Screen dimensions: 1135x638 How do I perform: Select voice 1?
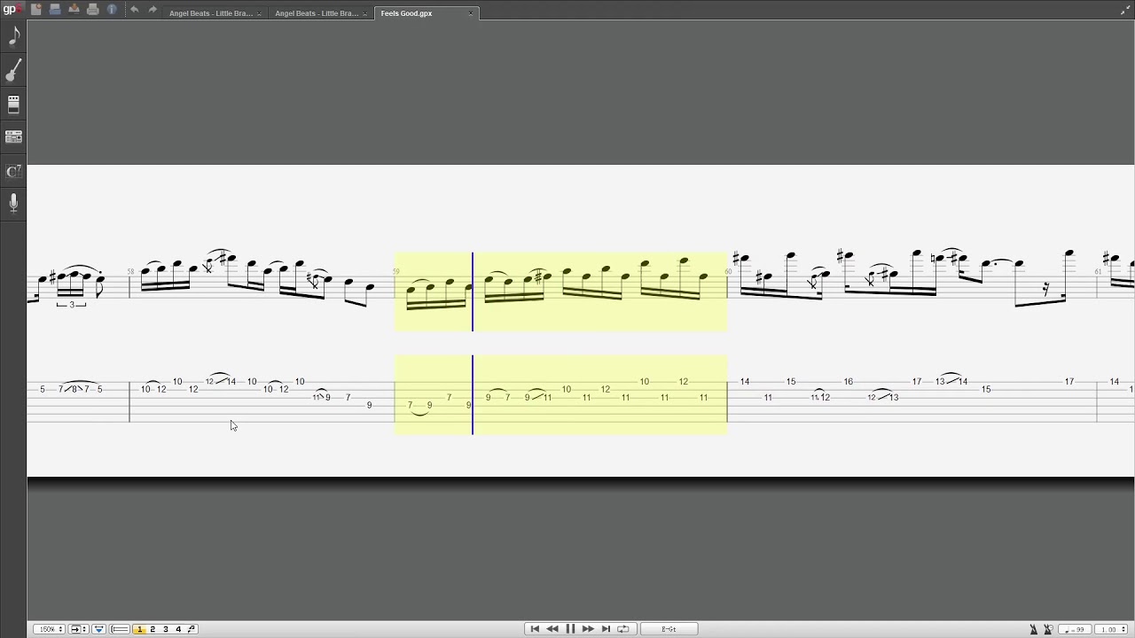139,629
